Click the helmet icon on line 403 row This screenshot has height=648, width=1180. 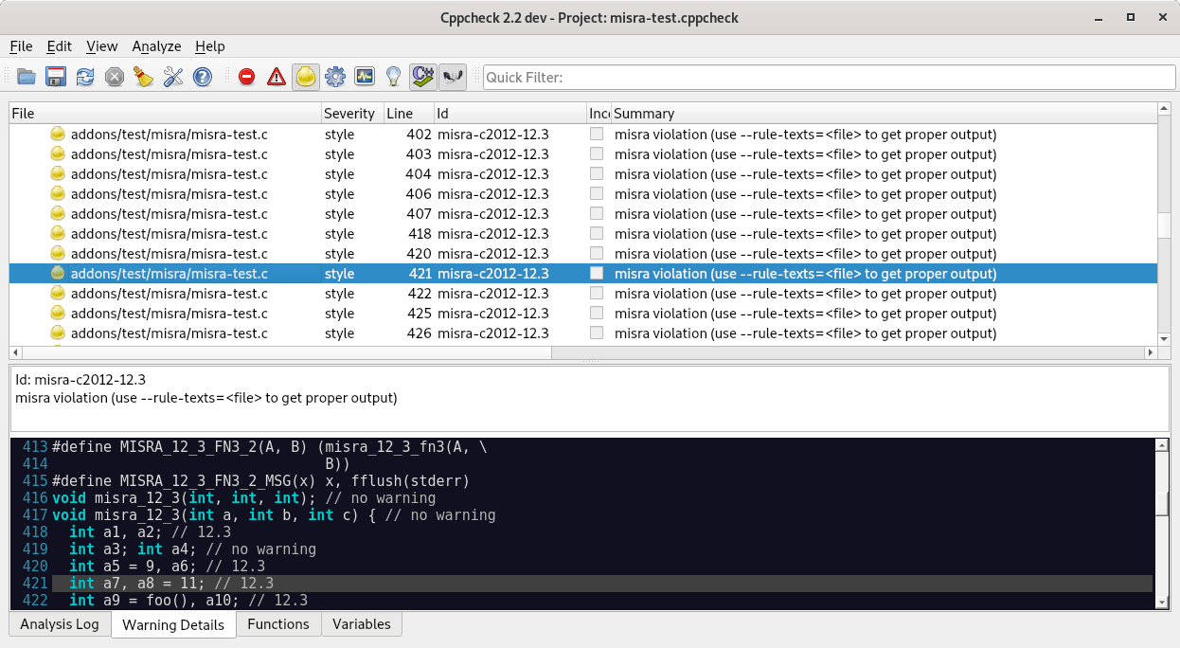[x=58, y=154]
